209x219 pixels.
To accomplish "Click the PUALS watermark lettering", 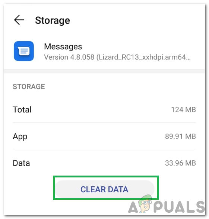I will tap(179, 207).
